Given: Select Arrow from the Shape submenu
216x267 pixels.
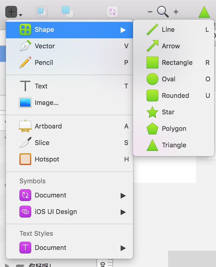Looking at the screenshot, I should coord(171,46).
